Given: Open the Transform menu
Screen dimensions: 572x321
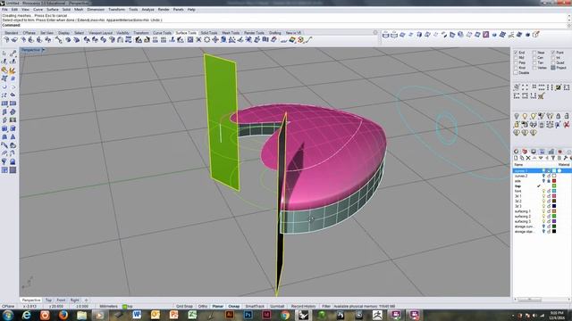Looking at the screenshot, I should tap(116, 10).
